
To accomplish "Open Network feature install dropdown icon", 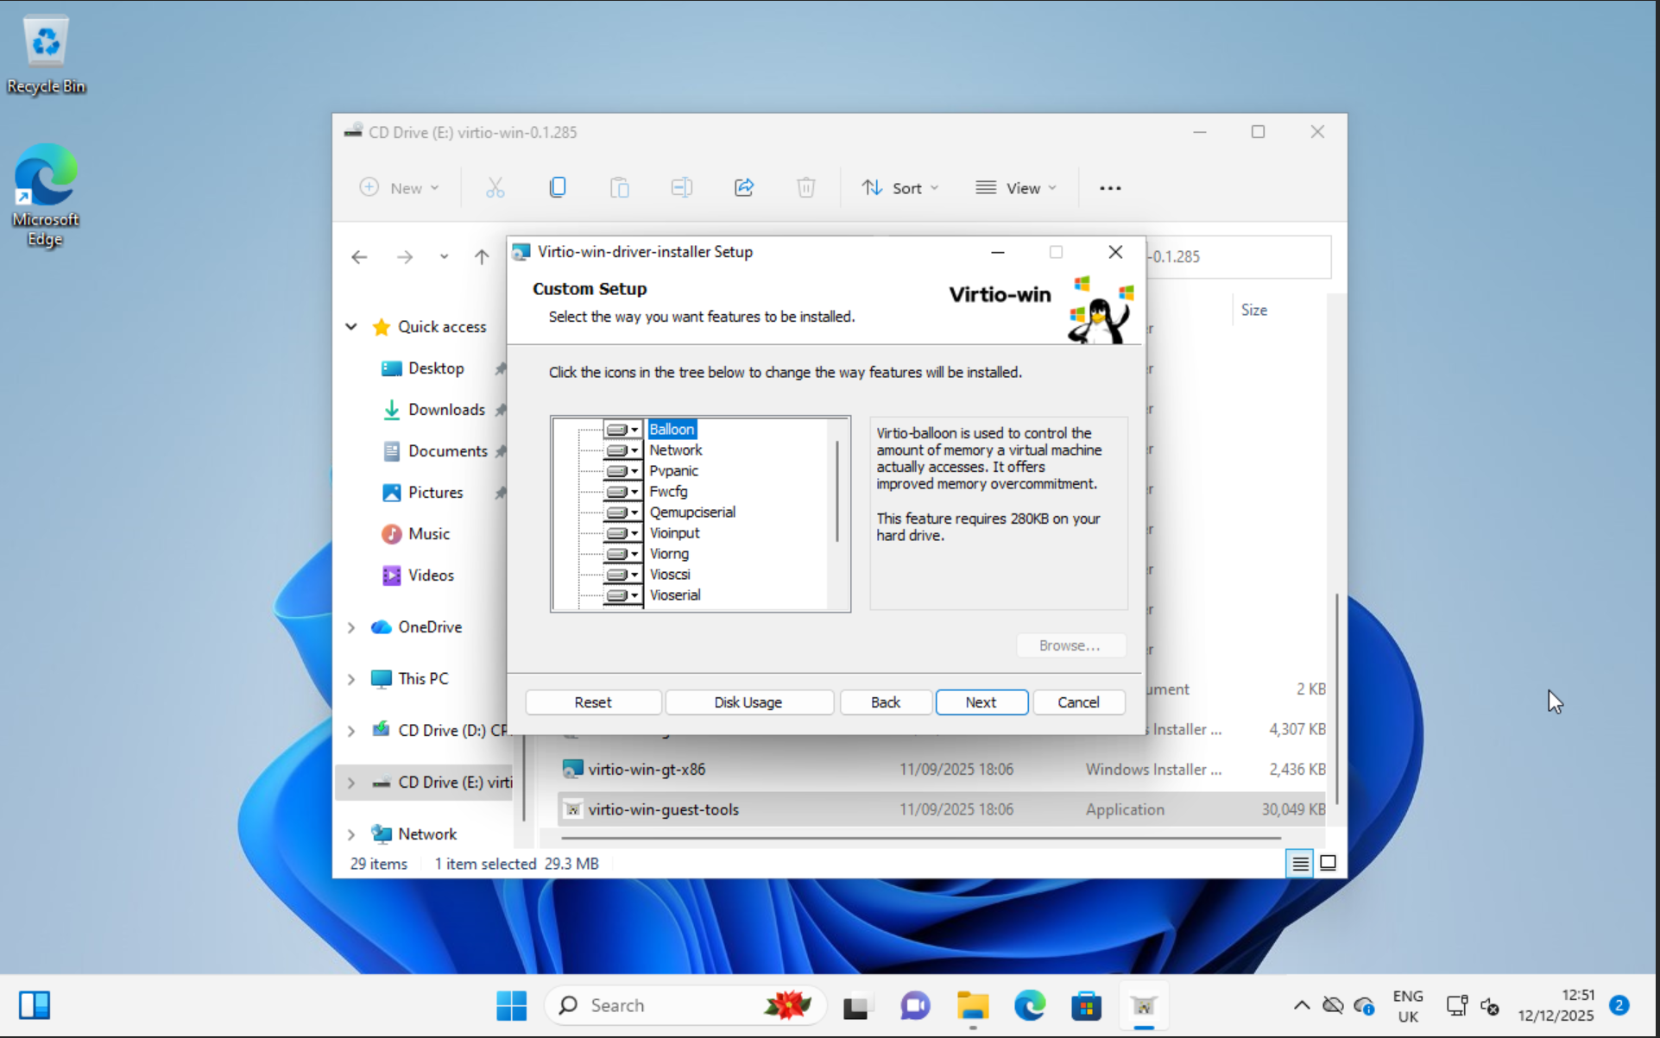I will [x=622, y=450].
